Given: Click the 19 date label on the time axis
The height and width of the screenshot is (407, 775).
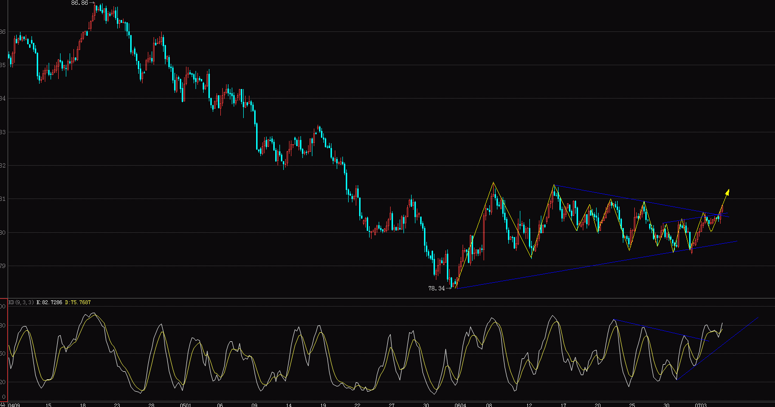Looking at the screenshot, I should click(x=323, y=405).
